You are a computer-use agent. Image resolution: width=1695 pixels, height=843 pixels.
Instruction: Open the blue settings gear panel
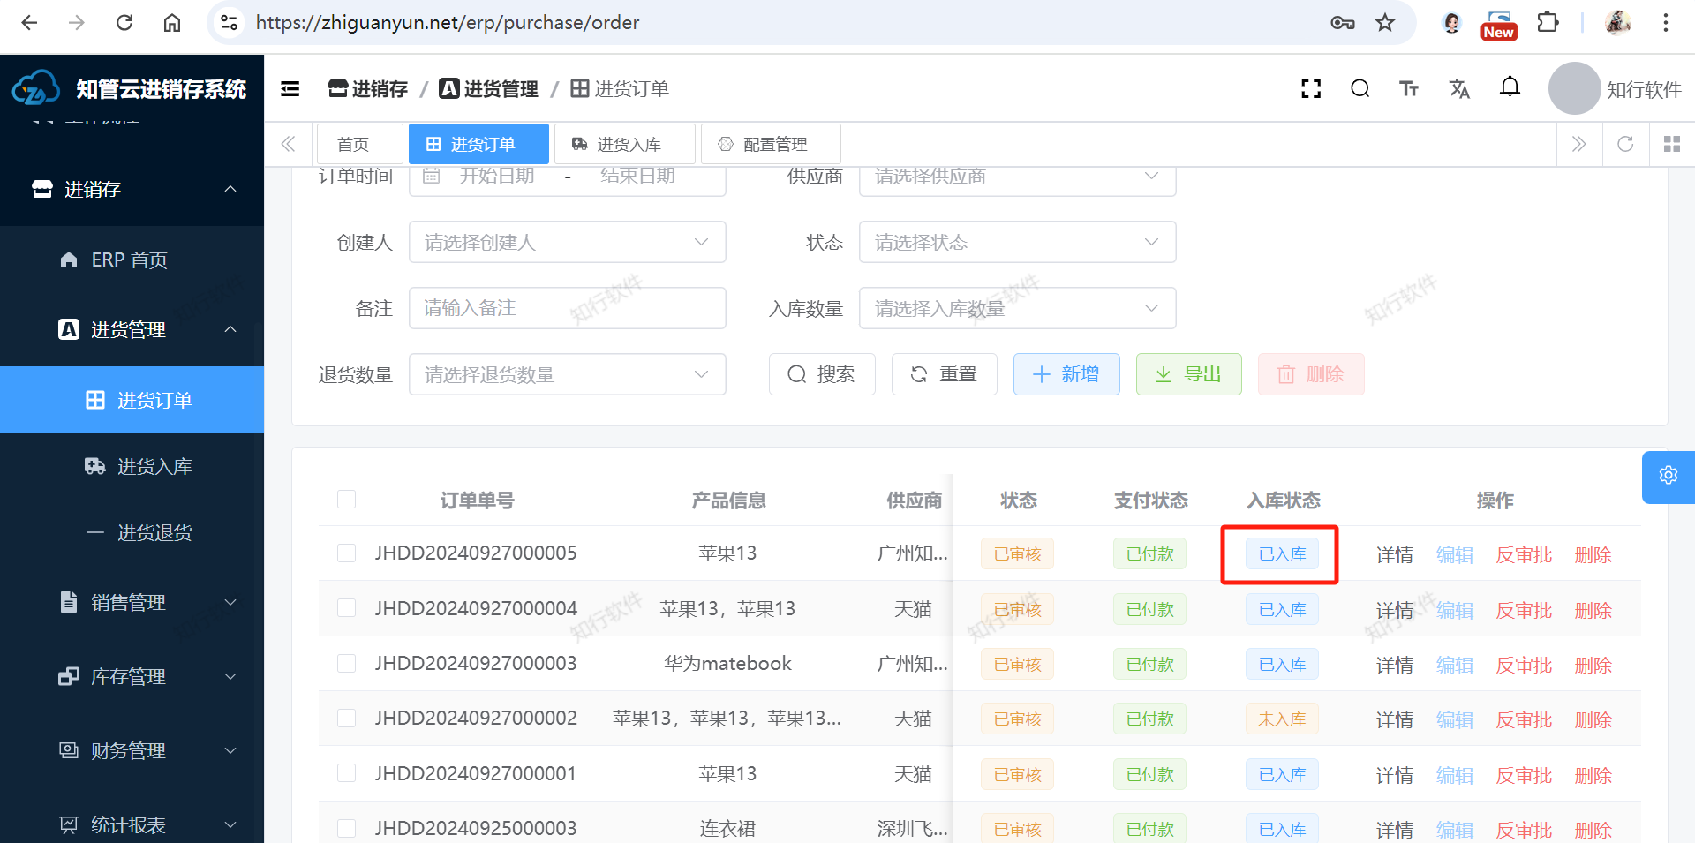click(1668, 476)
